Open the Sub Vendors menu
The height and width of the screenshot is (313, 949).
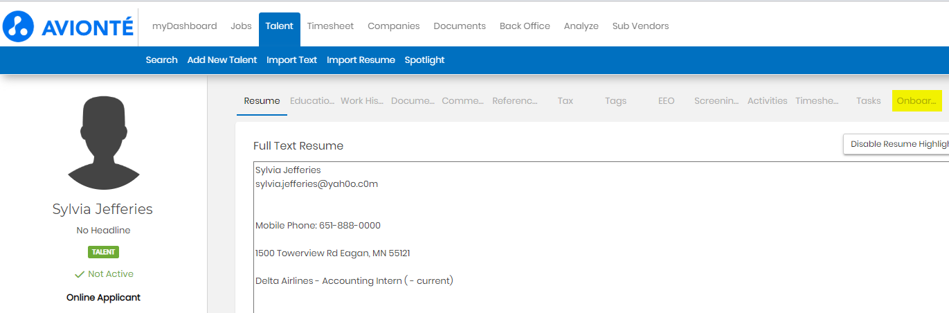point(640,26)
